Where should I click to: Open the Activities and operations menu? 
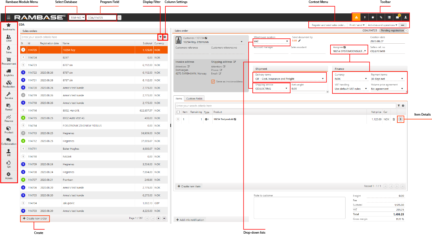[x=382, y=25]
